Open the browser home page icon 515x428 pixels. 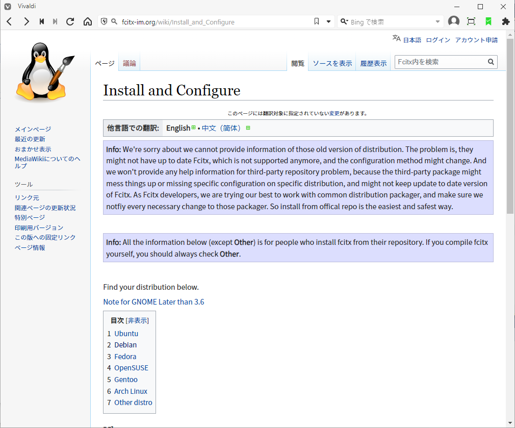pos(87,21)
